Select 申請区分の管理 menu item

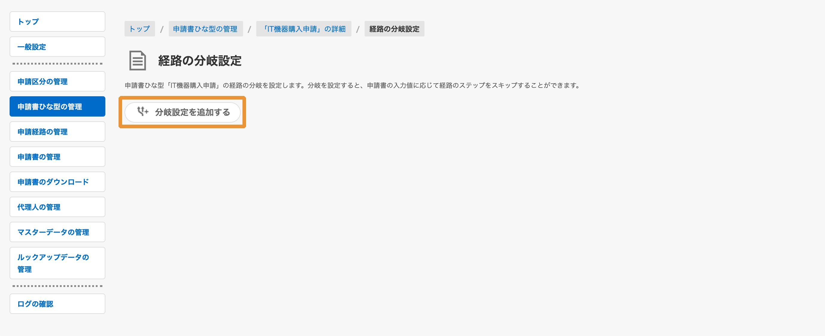57,82
